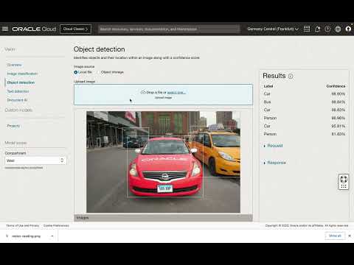The image size is (354, 265).
Task: Open the Germany Central region dropdown
Action: click(x=273, y=29)
